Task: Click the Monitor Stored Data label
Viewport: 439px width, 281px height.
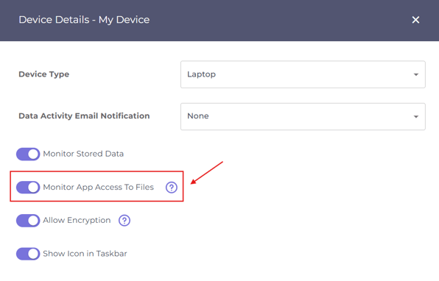Action: click(83, 154)
